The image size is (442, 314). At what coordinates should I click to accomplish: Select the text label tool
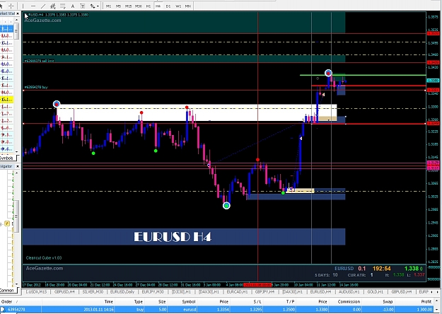click(83, 6)
